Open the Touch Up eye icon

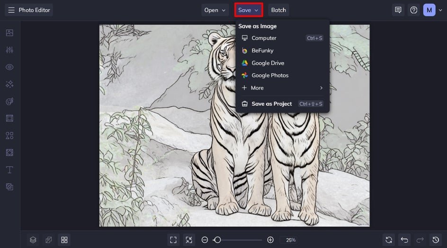coord(9,67)
